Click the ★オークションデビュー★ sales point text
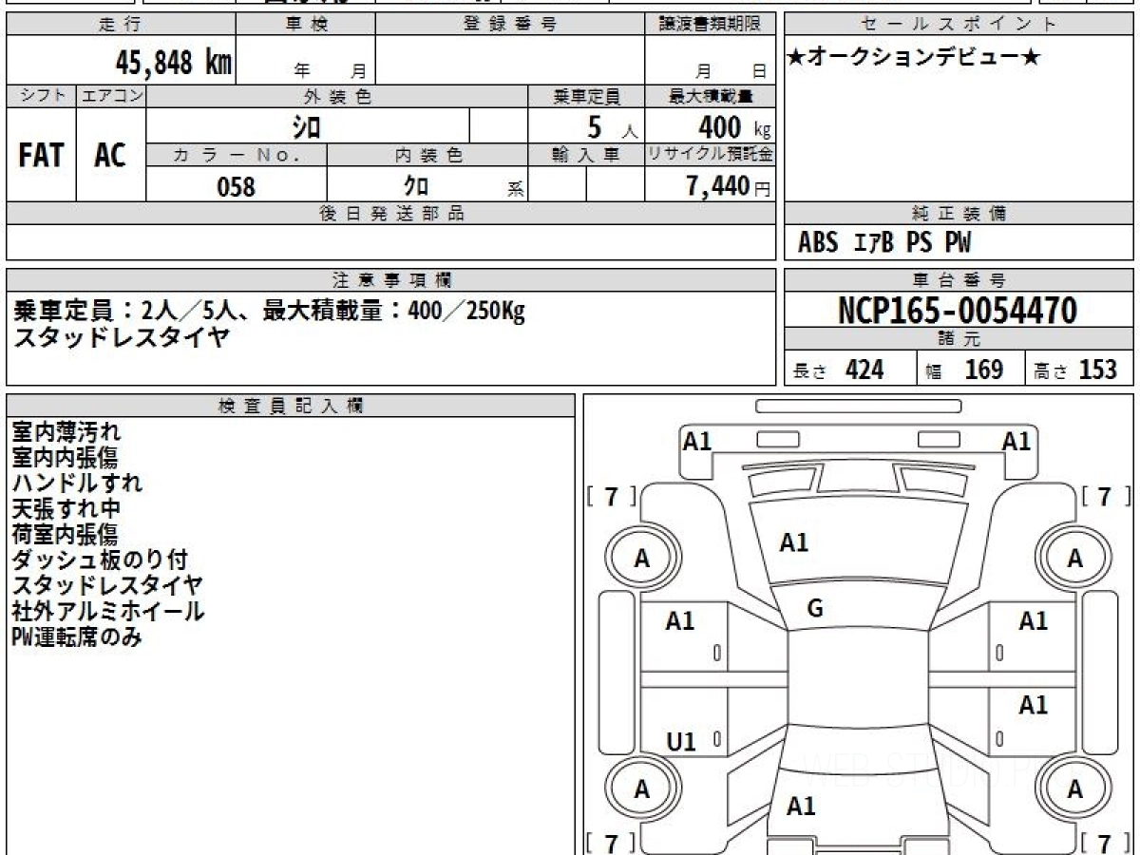 [913, 58]
